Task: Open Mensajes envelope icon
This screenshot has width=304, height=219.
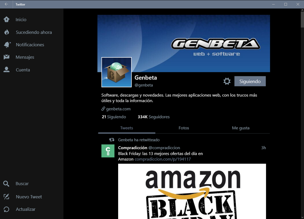Action: (x=7, y=57)
